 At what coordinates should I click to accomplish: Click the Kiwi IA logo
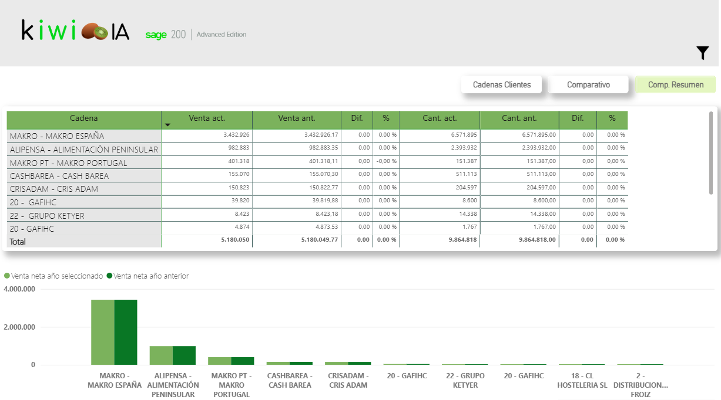click(75, 30)
